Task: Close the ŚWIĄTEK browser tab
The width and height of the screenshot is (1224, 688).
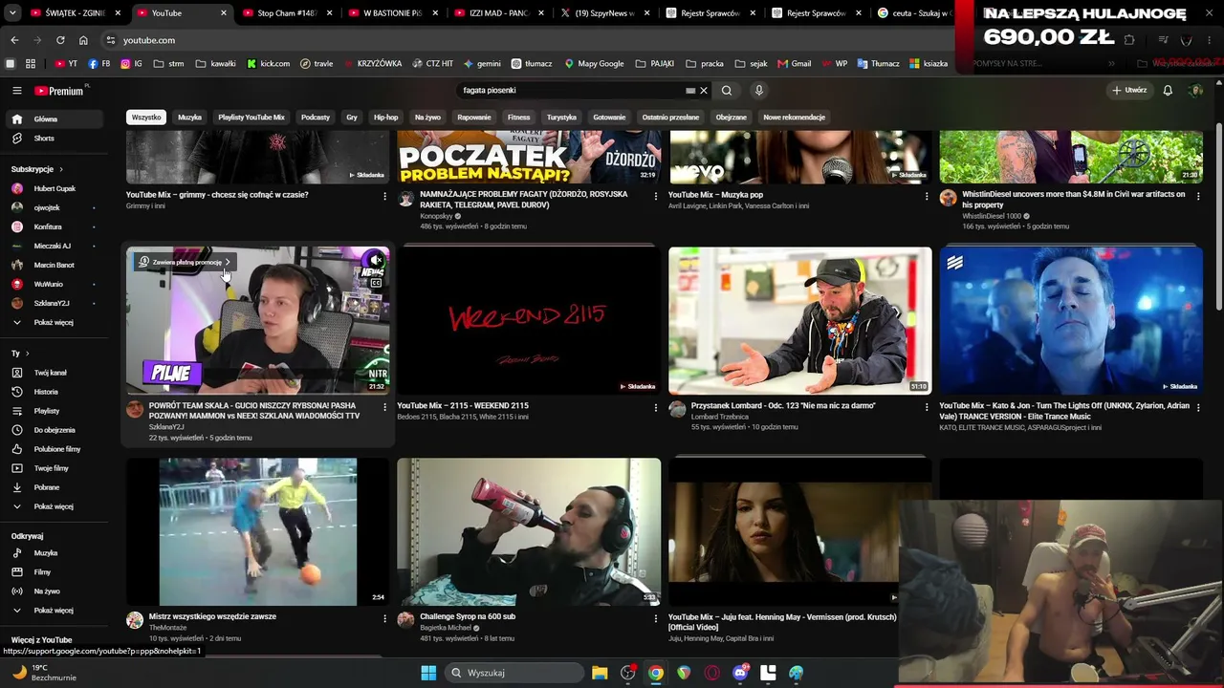Action: point(119,13)
